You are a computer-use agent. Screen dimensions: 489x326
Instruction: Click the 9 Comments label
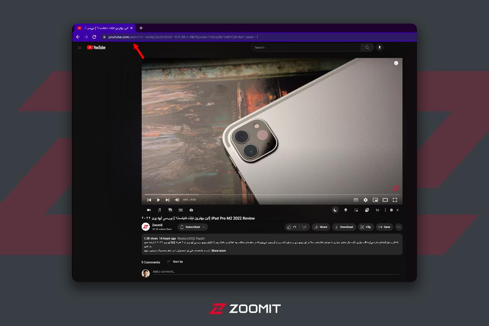pos(151,262)
